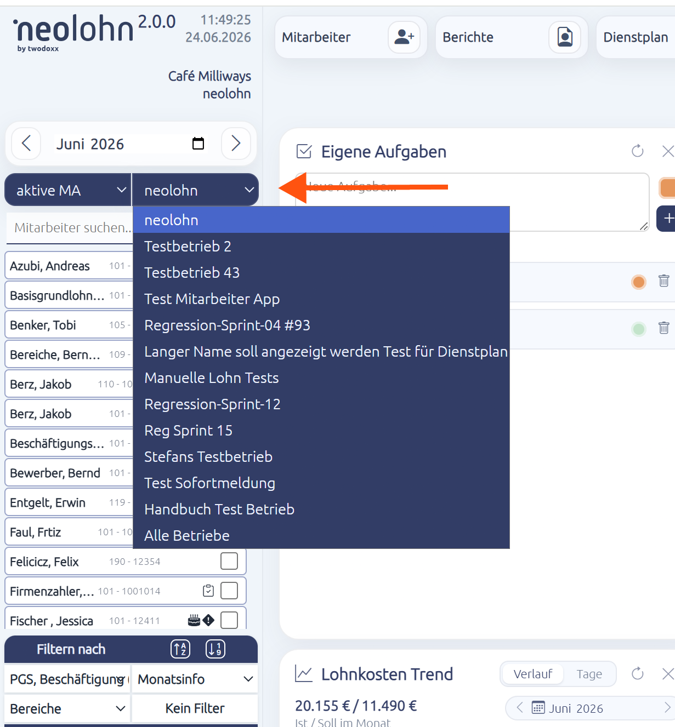Click birthday cake icon on Fischer row
The height and width of the screenshot is (727, 675).
194,620
